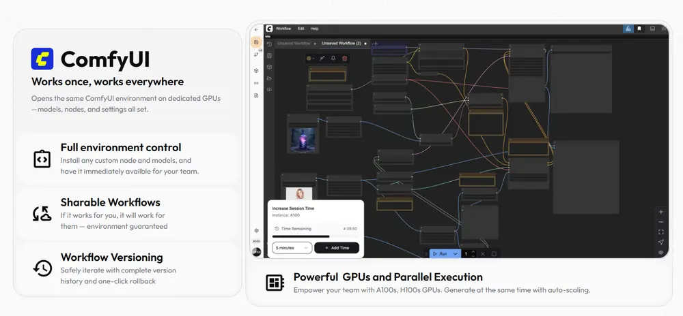Pin the selected node with pin icon
Image resolution: width=683 pixels, height=316 pixels.
(x=333, y=59)
